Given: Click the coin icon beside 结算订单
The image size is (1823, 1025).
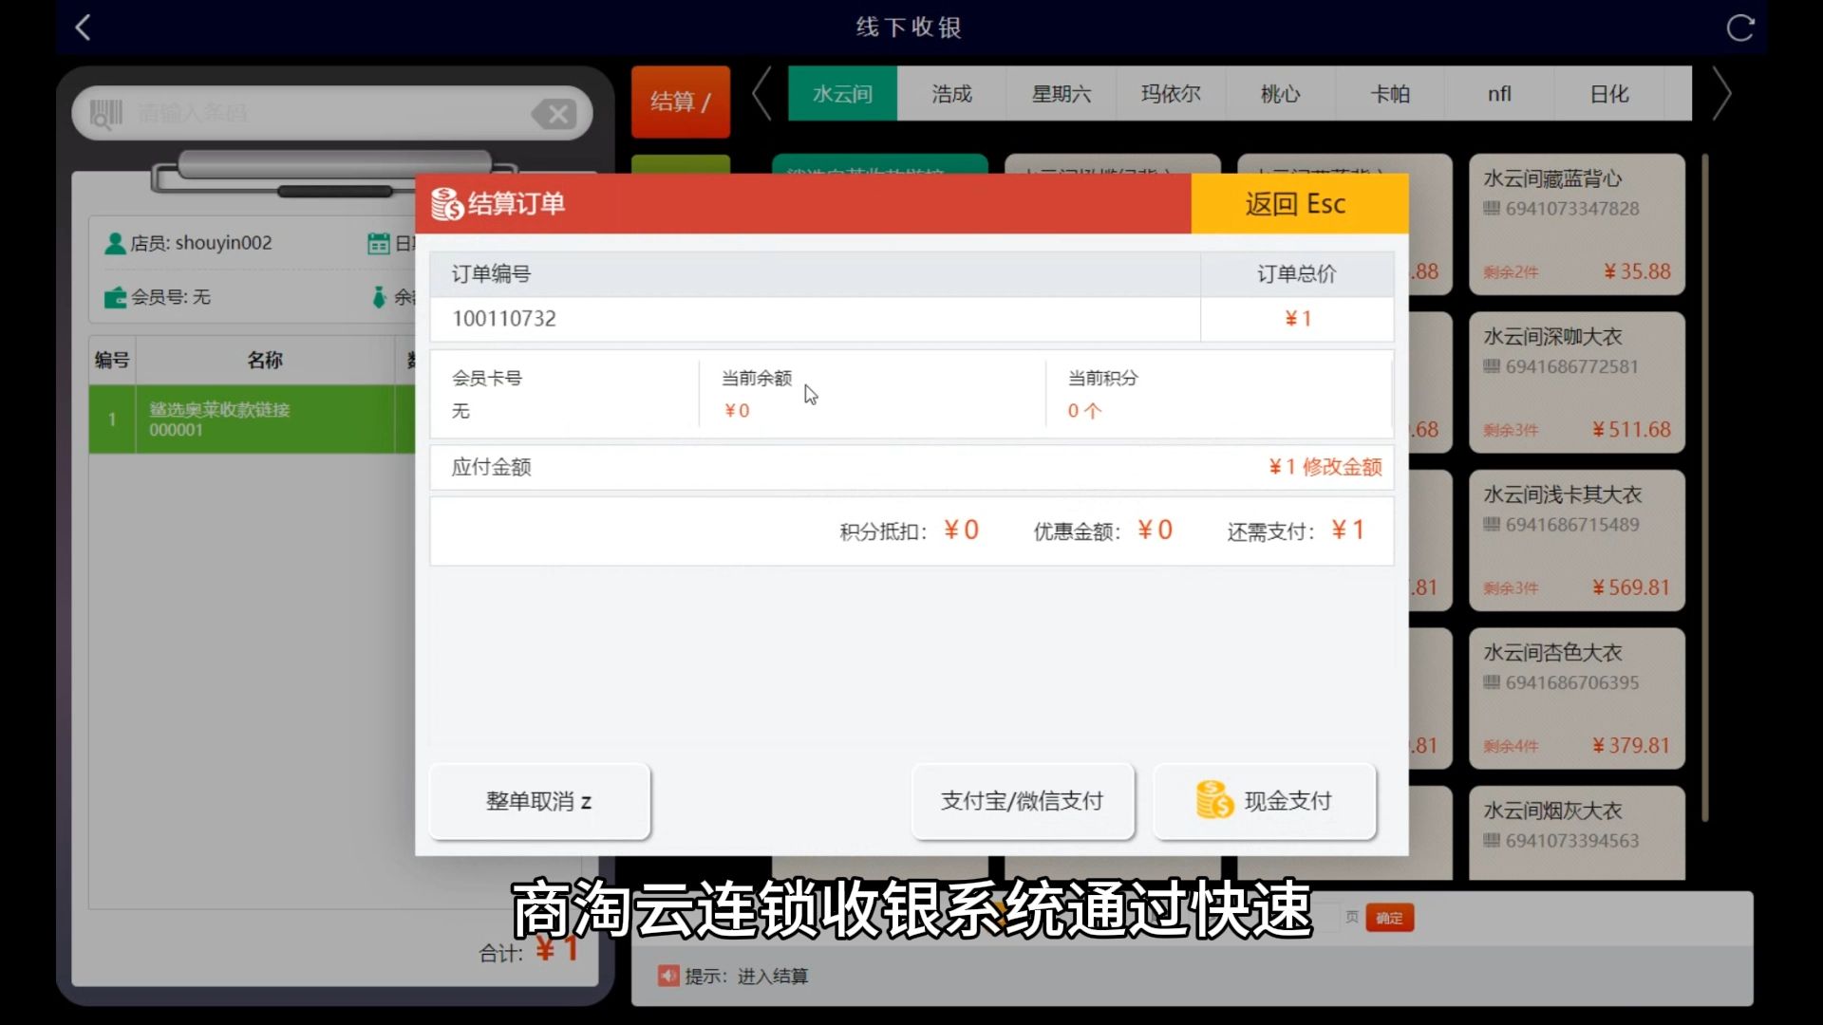Looking at the screenshot, I should tap(447, 204).
